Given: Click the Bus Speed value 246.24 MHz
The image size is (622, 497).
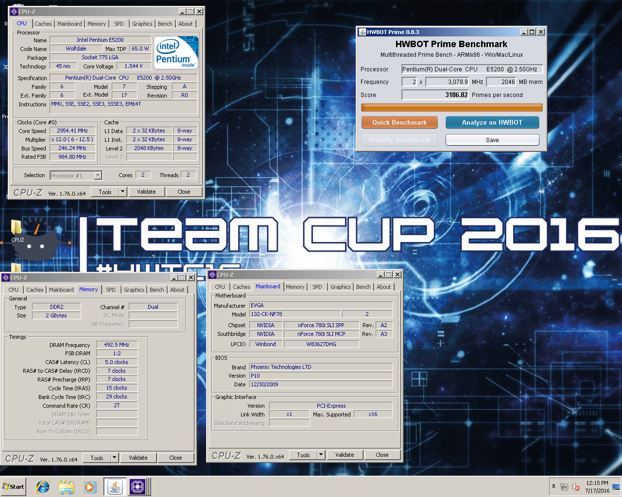Looking at the screenshot, I should coord(73,148).
